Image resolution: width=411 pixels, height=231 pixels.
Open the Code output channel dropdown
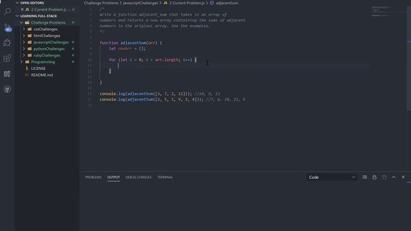pos(332,177)
